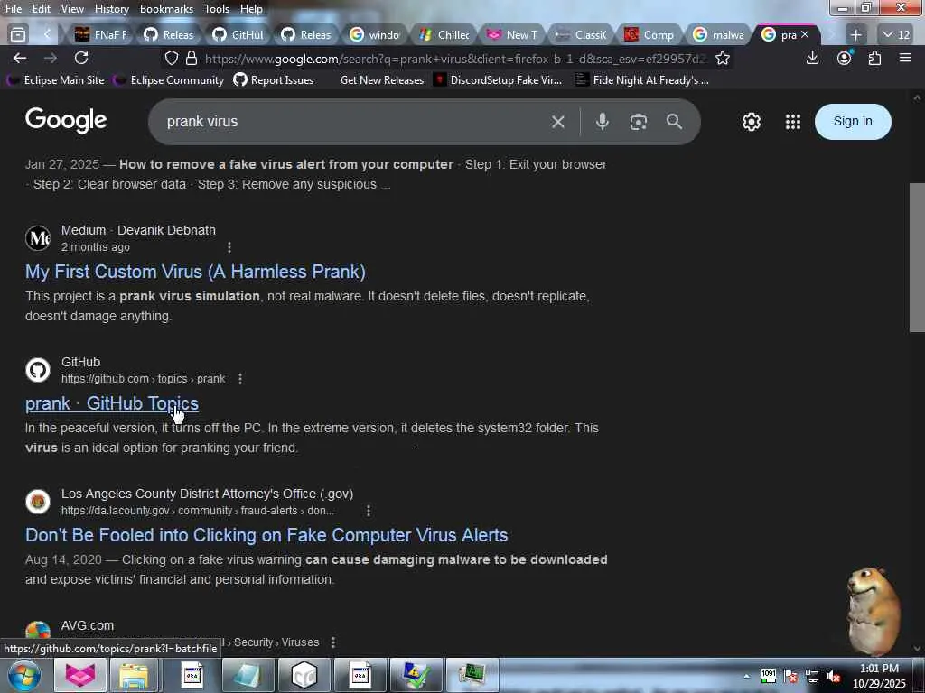Open the Help menu

point(251,9)
